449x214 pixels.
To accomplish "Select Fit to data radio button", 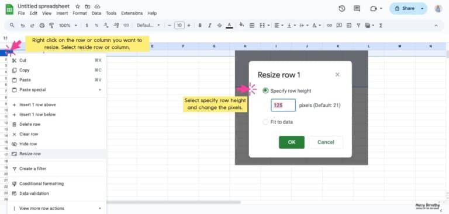I will pos(265,122).
